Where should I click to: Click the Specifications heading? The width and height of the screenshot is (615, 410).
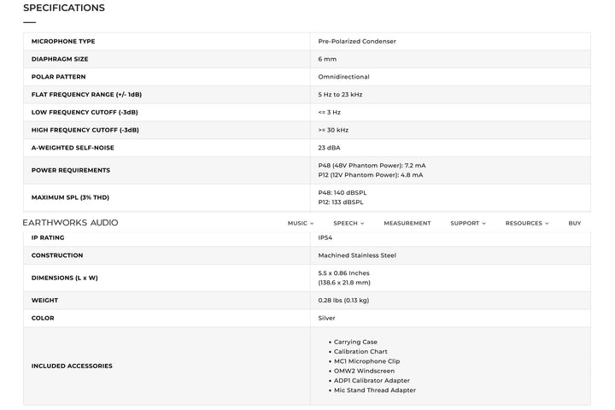click(64, 9)
